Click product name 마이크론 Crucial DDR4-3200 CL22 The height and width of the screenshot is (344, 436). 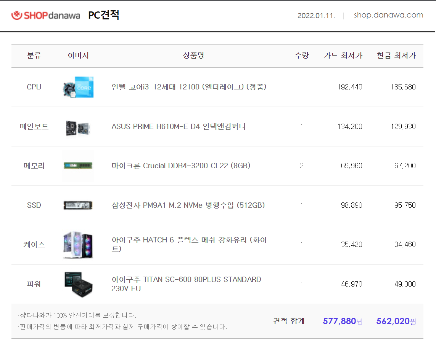coord(181,166)
